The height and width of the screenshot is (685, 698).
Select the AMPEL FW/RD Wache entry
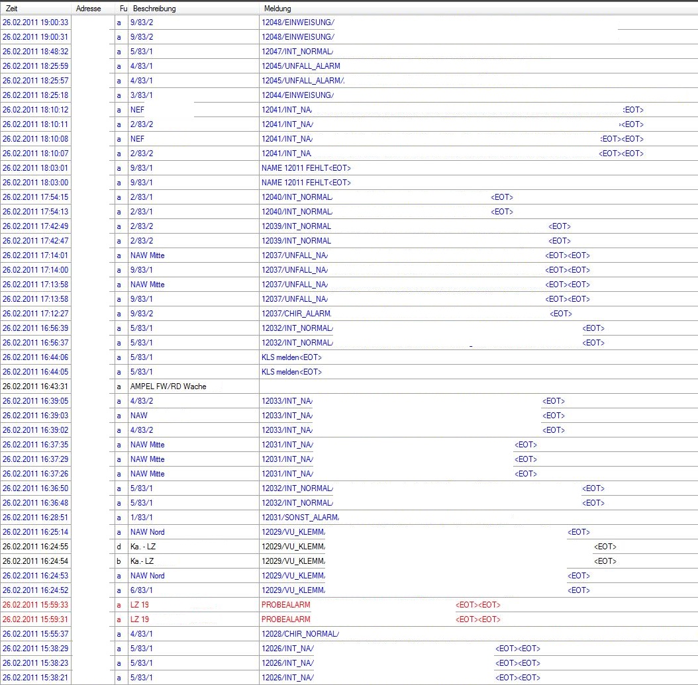[168, 387]
